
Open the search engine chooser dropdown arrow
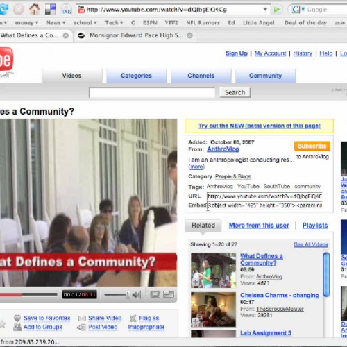(x=303, y=10)
